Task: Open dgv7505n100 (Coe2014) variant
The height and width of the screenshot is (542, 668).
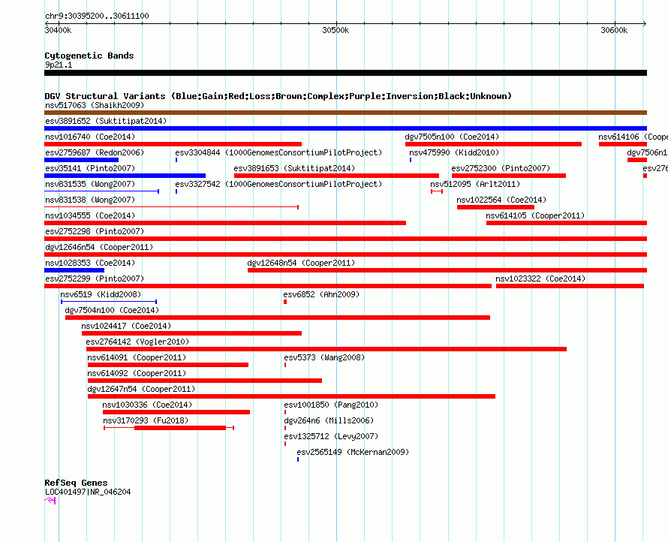Action: pos(452,137)
